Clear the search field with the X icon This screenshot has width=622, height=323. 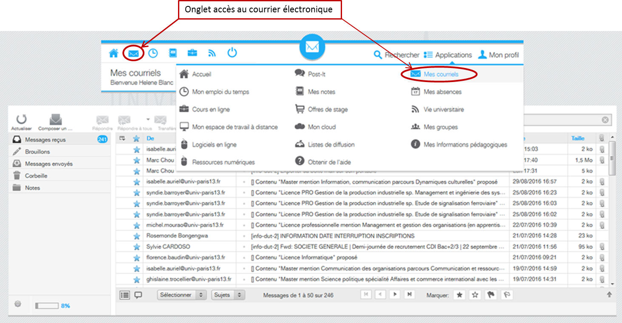click(605, 120)
